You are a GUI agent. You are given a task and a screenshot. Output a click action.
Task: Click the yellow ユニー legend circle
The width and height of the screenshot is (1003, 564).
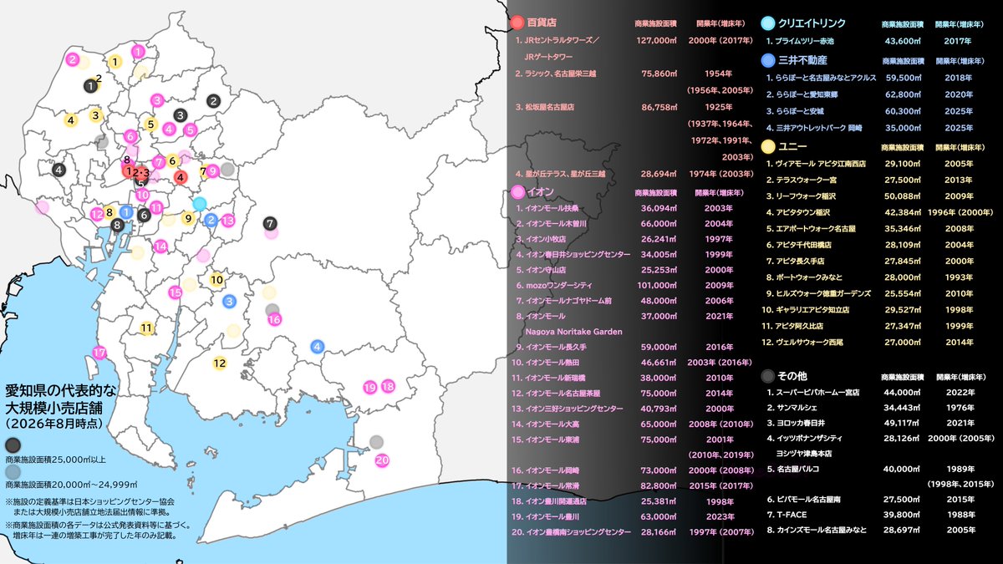point(767,147)
